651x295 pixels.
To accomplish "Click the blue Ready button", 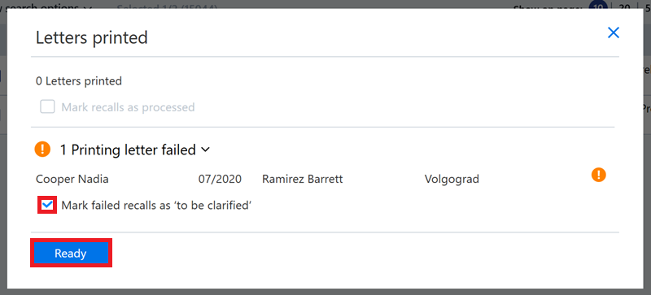I will (71, 253).
